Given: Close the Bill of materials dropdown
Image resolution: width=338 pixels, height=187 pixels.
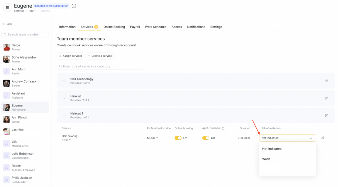Looking at the screenshot, I should point(311,138).
